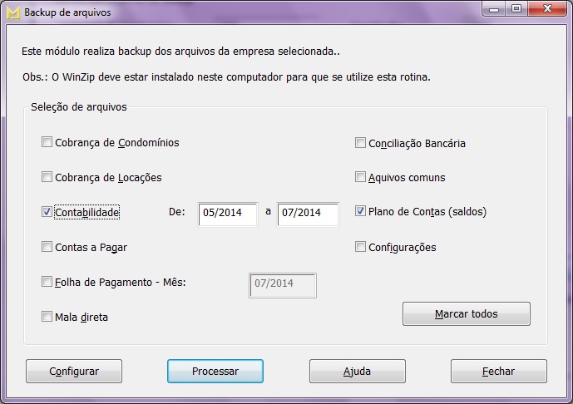573x404 pixels.
Task: Open Configurar settings button
Action: click(x=74, y=372)
